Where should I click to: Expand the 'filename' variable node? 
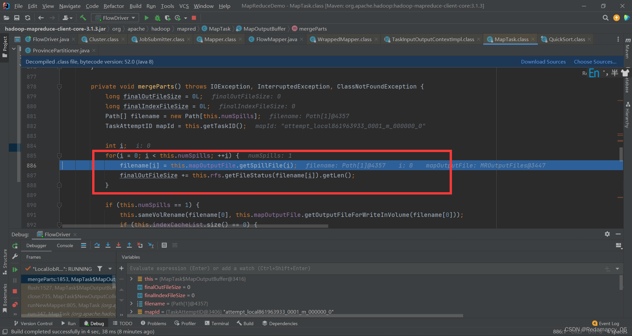pyautogui.click(x=132, y=303)
